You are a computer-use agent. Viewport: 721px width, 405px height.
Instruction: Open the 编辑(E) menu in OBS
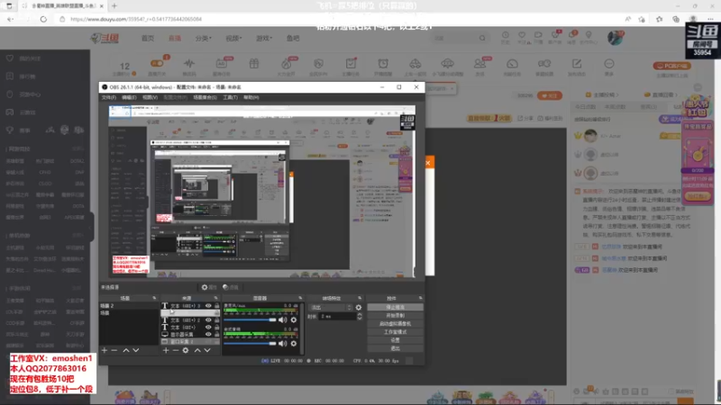pos(129,97)
